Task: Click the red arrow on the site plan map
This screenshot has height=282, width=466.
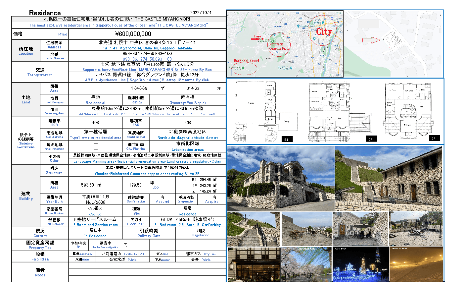Action: 371,40
